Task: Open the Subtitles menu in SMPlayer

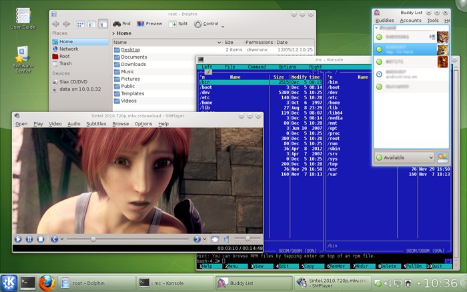Action: (96, 123)
